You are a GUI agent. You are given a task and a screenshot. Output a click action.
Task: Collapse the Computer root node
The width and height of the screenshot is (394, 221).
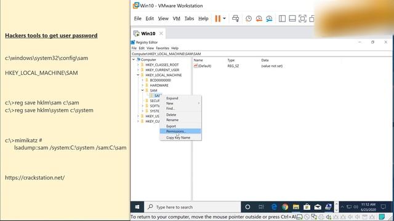(134, 60)
